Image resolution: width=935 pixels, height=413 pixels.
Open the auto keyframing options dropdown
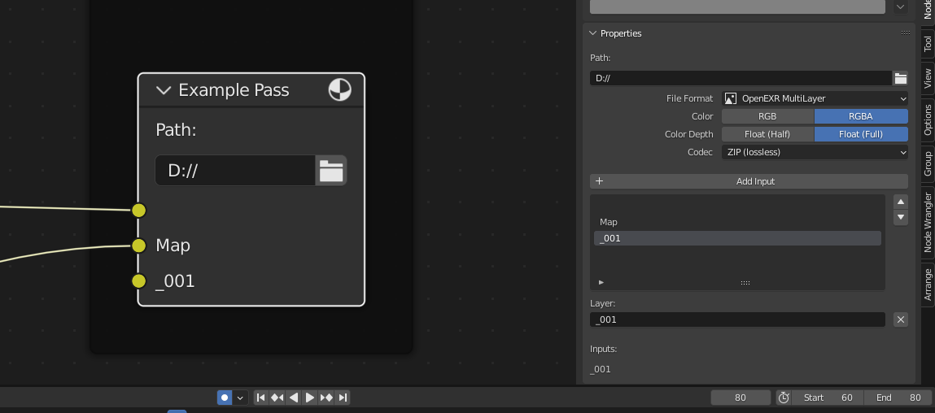[240, 398]
